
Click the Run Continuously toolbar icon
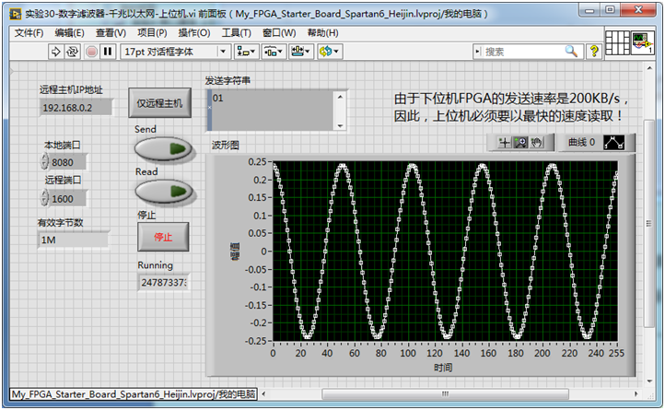click(x=72, y=52)
